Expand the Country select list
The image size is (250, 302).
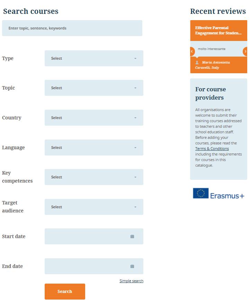[x=94, y=118]
